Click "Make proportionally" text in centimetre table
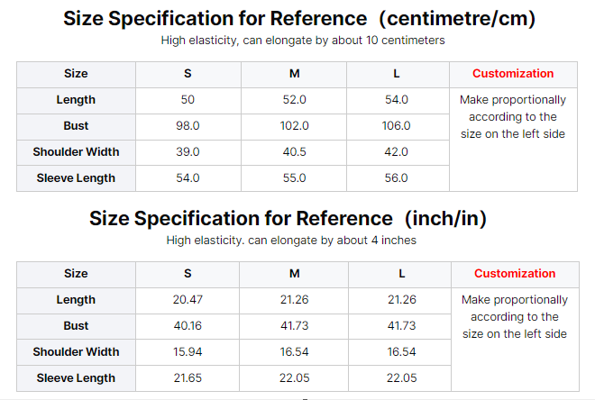The height and width of the screenshot is (400, 595). pos(513,100)
